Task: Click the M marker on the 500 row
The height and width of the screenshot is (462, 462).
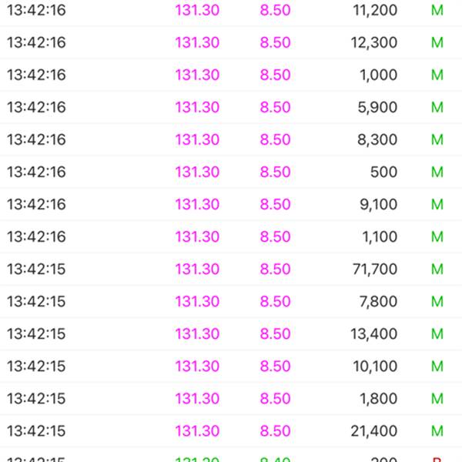Action: (437, 172)
